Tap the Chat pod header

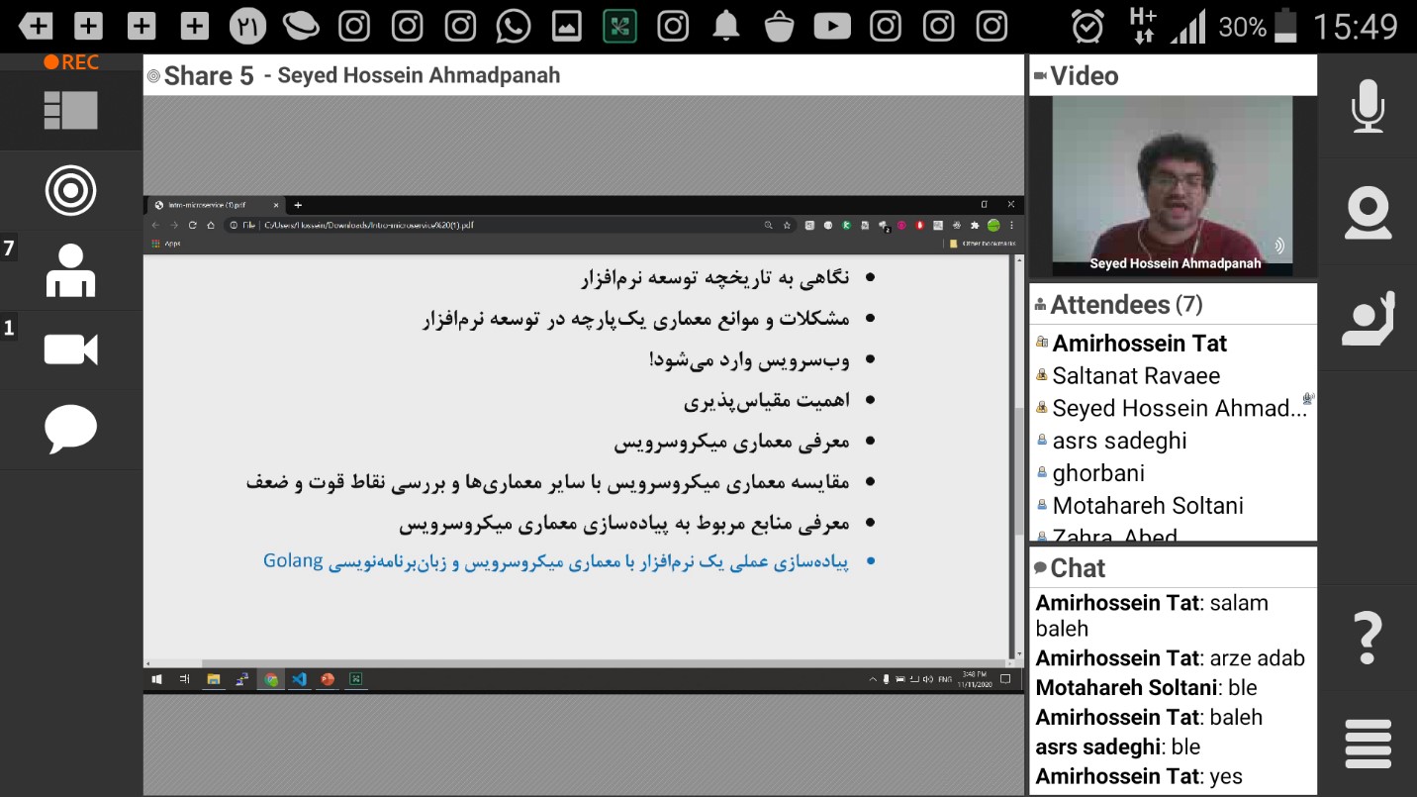pos(1173,568)
